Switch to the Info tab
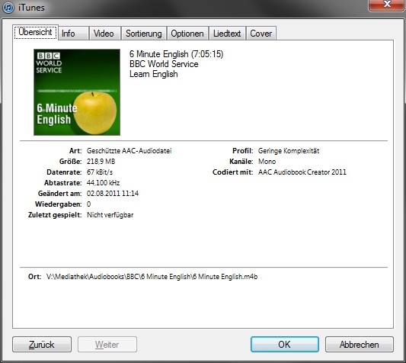The width and height of the screenshot is (406, 363). click(x=74, y=34)
